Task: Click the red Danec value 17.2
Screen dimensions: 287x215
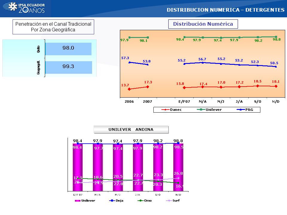Action: pyautogui.click(x=239, y=82)
